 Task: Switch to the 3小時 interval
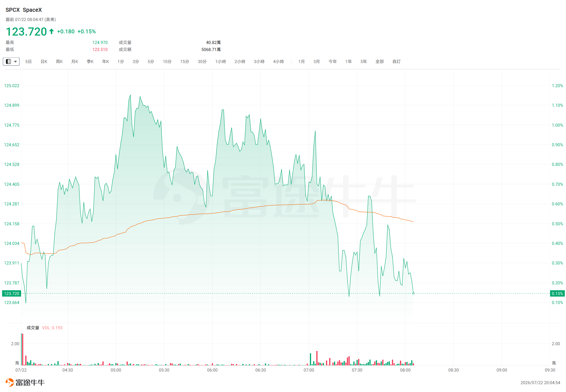[x=259, y=62]
